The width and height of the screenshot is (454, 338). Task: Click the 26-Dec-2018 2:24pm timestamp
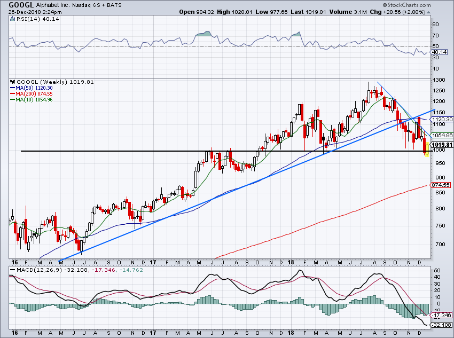tap(35, 12)
